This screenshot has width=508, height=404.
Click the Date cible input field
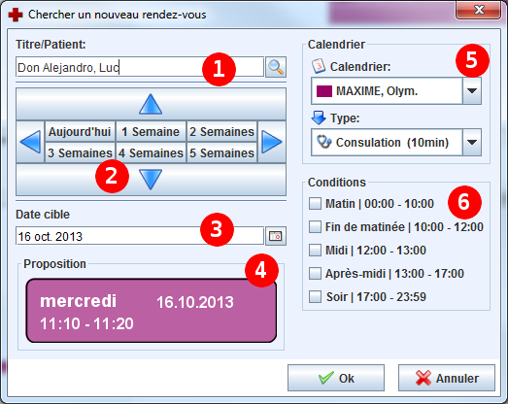pos(140,236)
